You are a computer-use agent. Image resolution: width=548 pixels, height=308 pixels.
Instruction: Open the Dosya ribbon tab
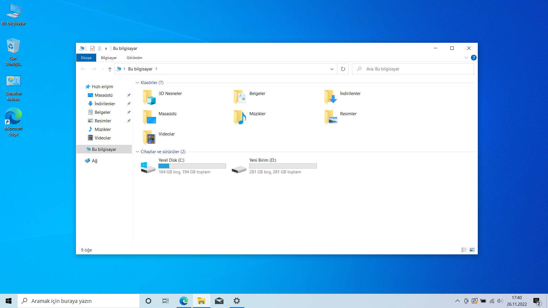pyautogui.click(x=86, y=58)
